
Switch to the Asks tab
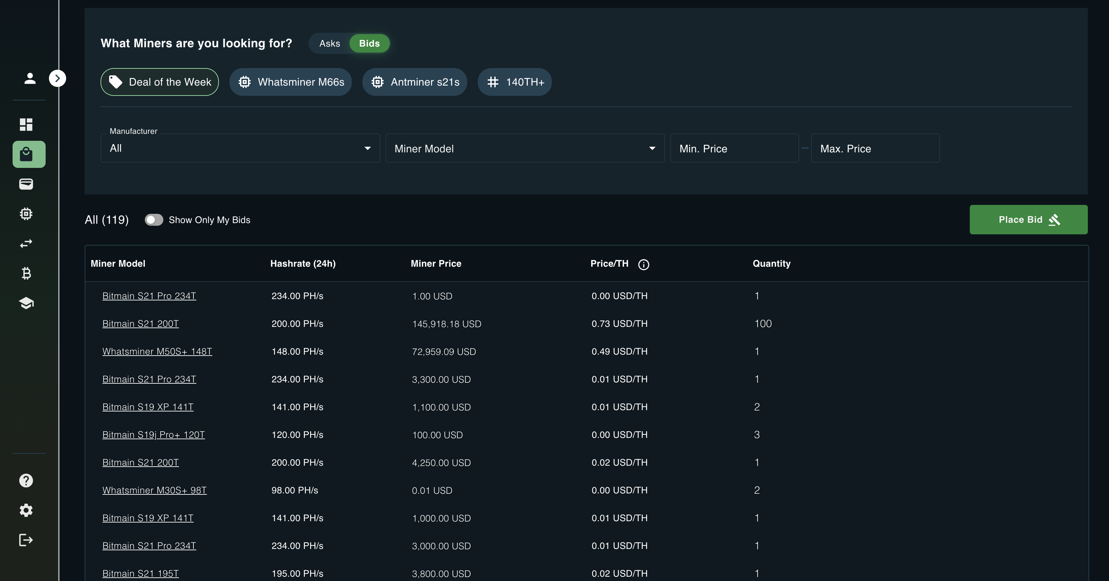point(329,44)
